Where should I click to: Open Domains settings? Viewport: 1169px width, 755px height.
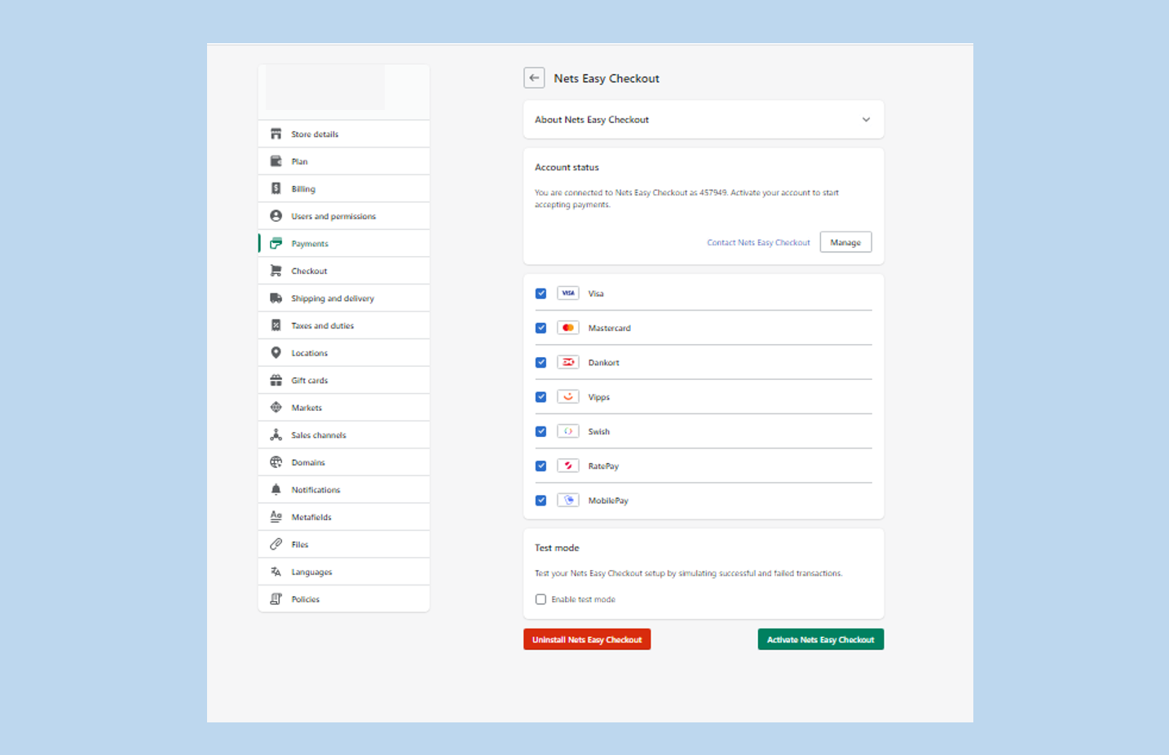(344, 462)
